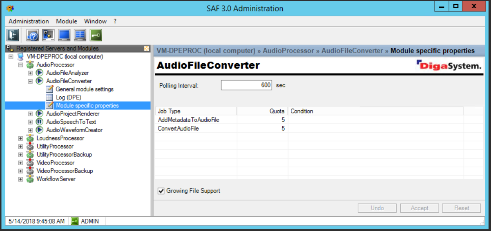The image size is (491, 231).
Task: Open the Administration menu
Action: pos(29,21)
